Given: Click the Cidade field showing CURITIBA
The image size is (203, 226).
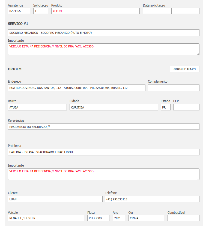Looking at the screenshot, I should pyautogui.click(x=114, y=107).
